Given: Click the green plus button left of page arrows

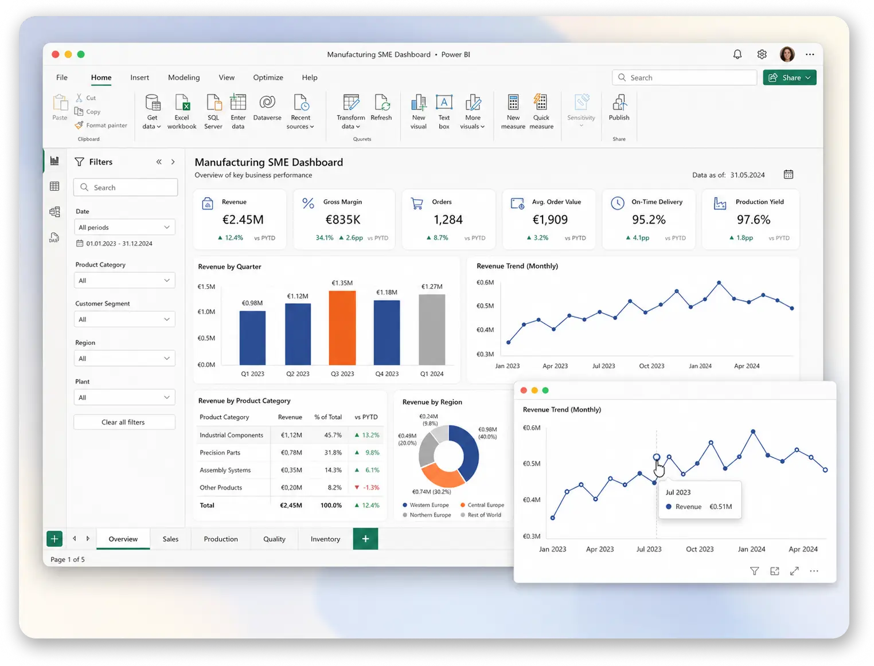Looking at the screenshot, I should coord(54,539).
